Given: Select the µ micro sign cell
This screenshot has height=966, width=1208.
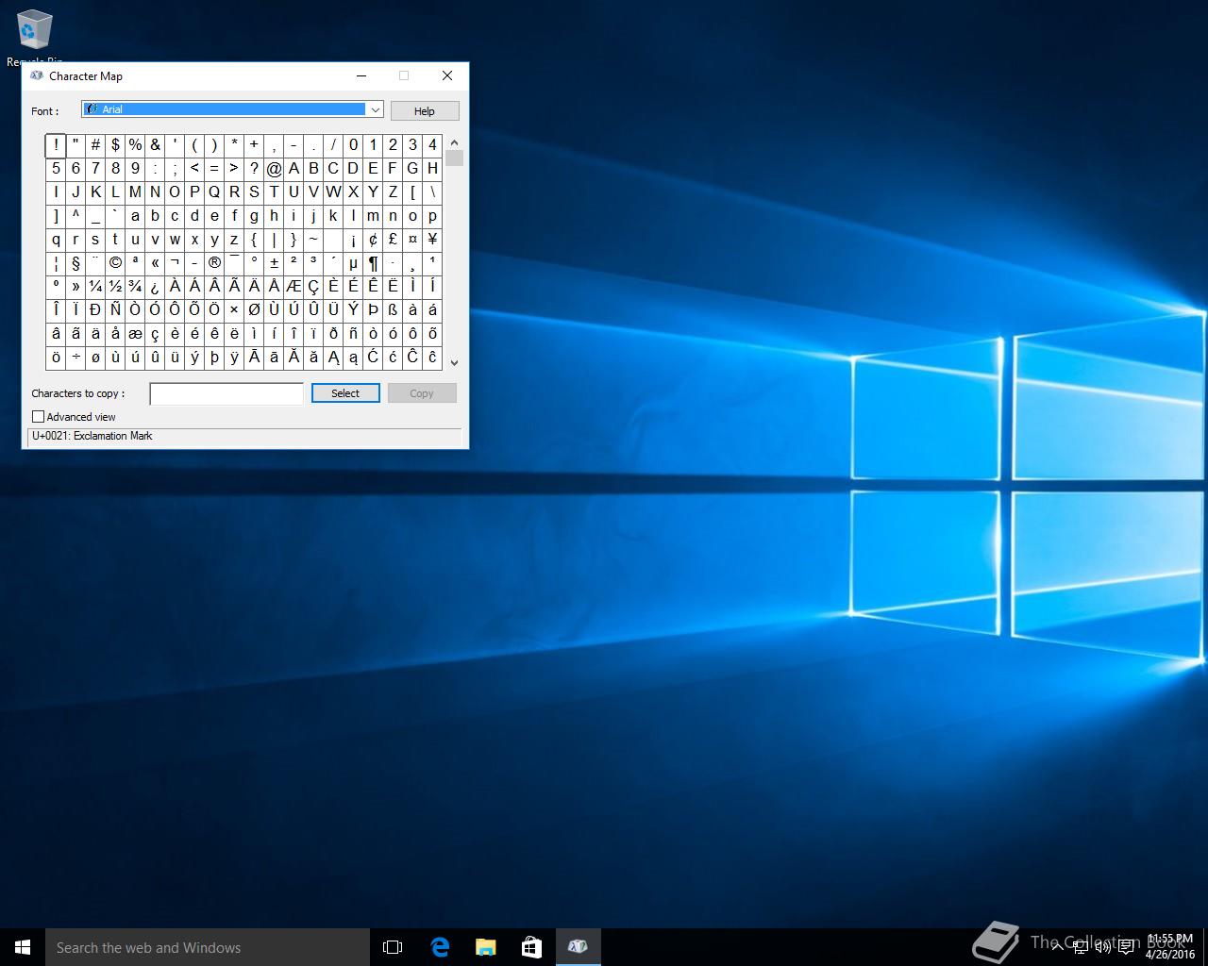Looking at the screenshot, I should (x=353, y=262).
